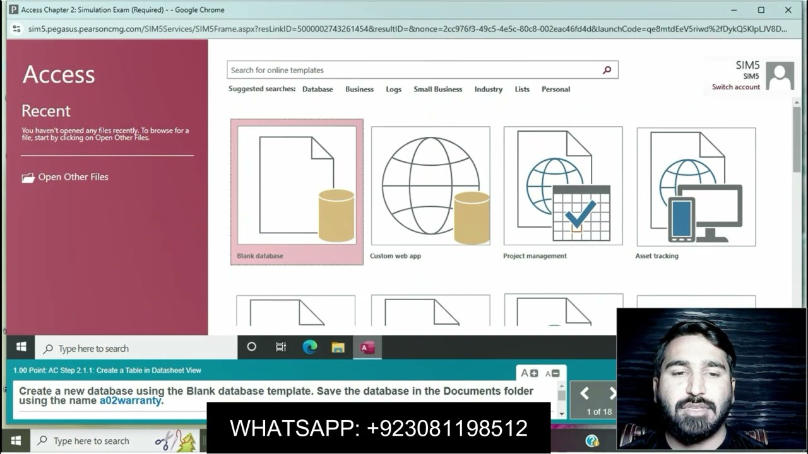Search suggested category Lists
The width and height of the screenshot is (808, 454).
tap(522, 90)
